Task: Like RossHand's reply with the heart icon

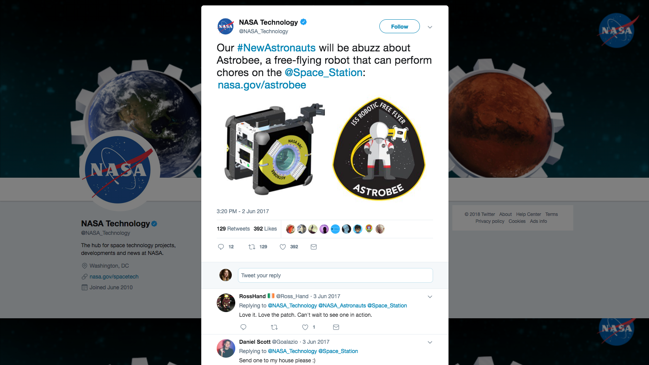Action: [305, 327]
